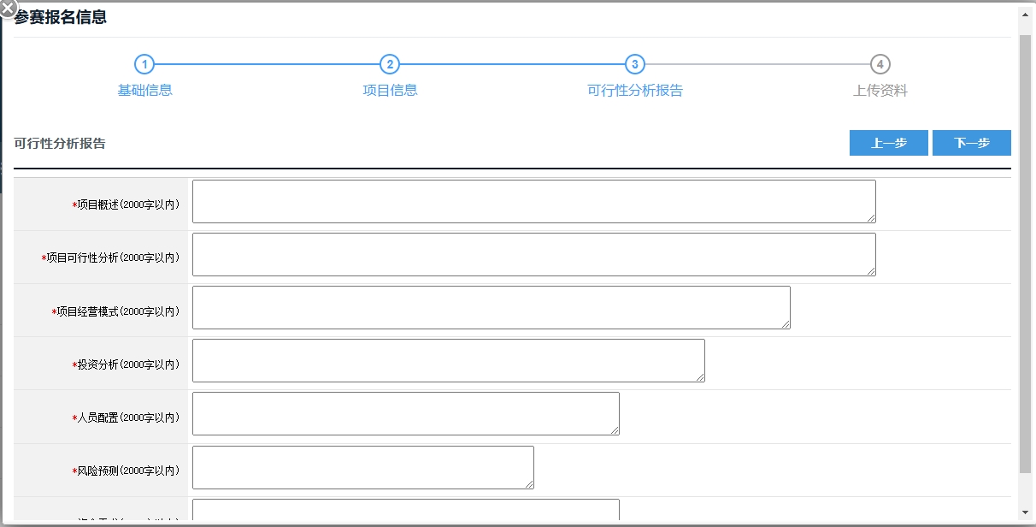1036x527 pixels.
Task: Close the 参赛报名信息 dialog with the X icon
Action: tap(7, 9)
